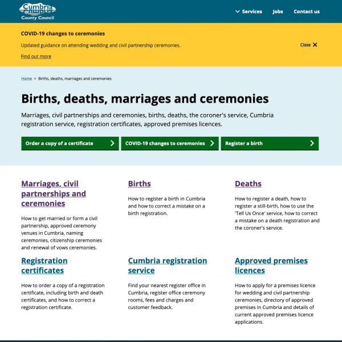Close the COVID-19 notification banner
Image resolution: width=342 pixels, height=342 pixels.
[x=308, y=44]
